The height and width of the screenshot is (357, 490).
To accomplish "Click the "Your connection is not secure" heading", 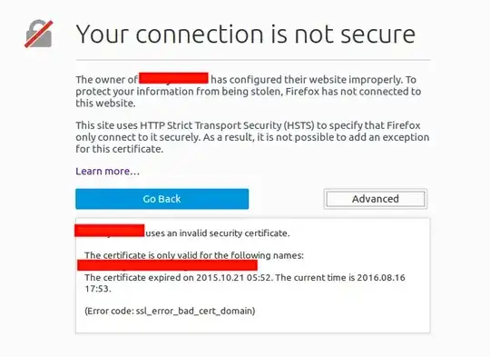I will 246,34.
